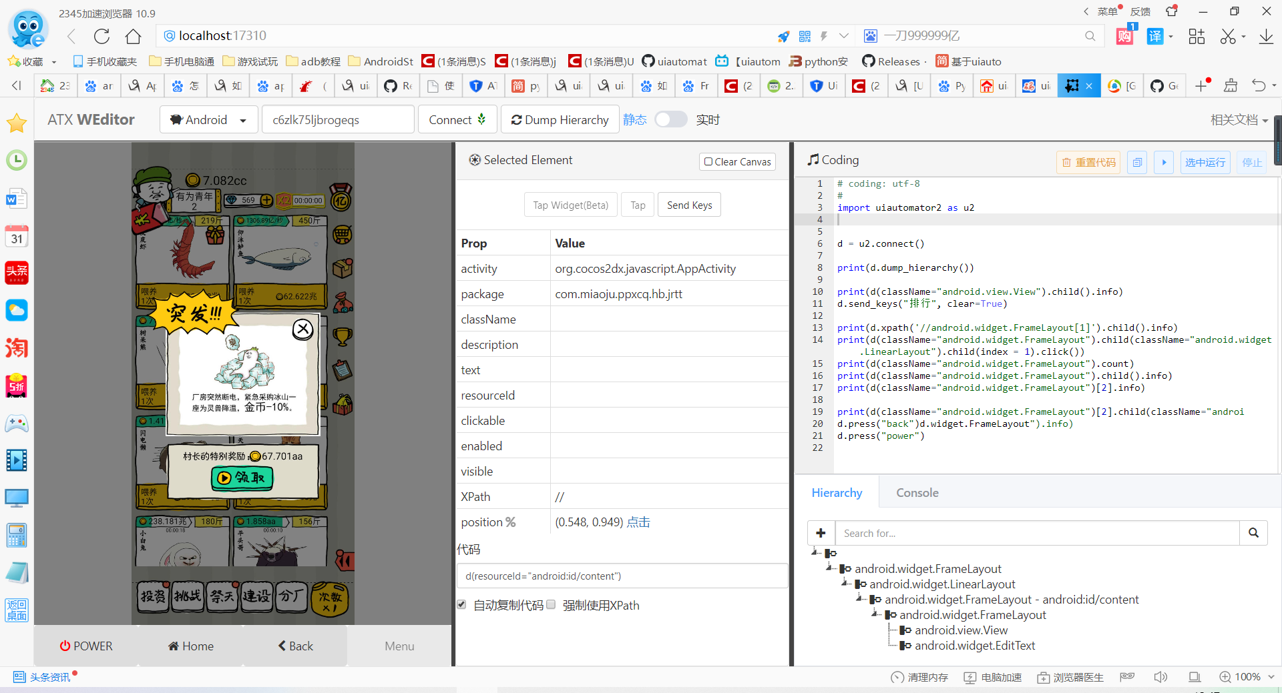1282x693 pixels.
Task: Click the scissors screenshot tool icon
Action: pos(1228,36)
